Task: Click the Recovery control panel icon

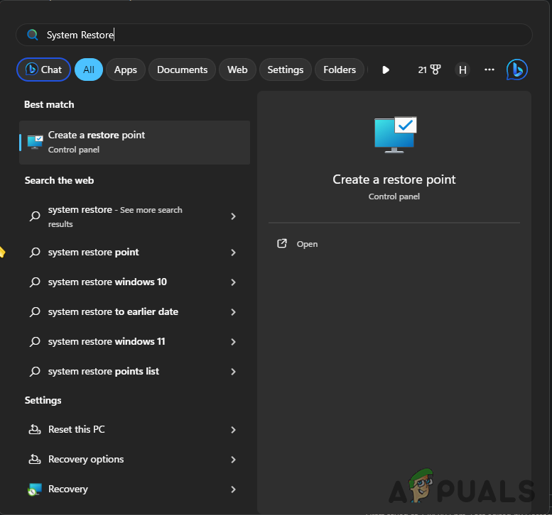Action: pyautogui.click(x=35, y=489)
